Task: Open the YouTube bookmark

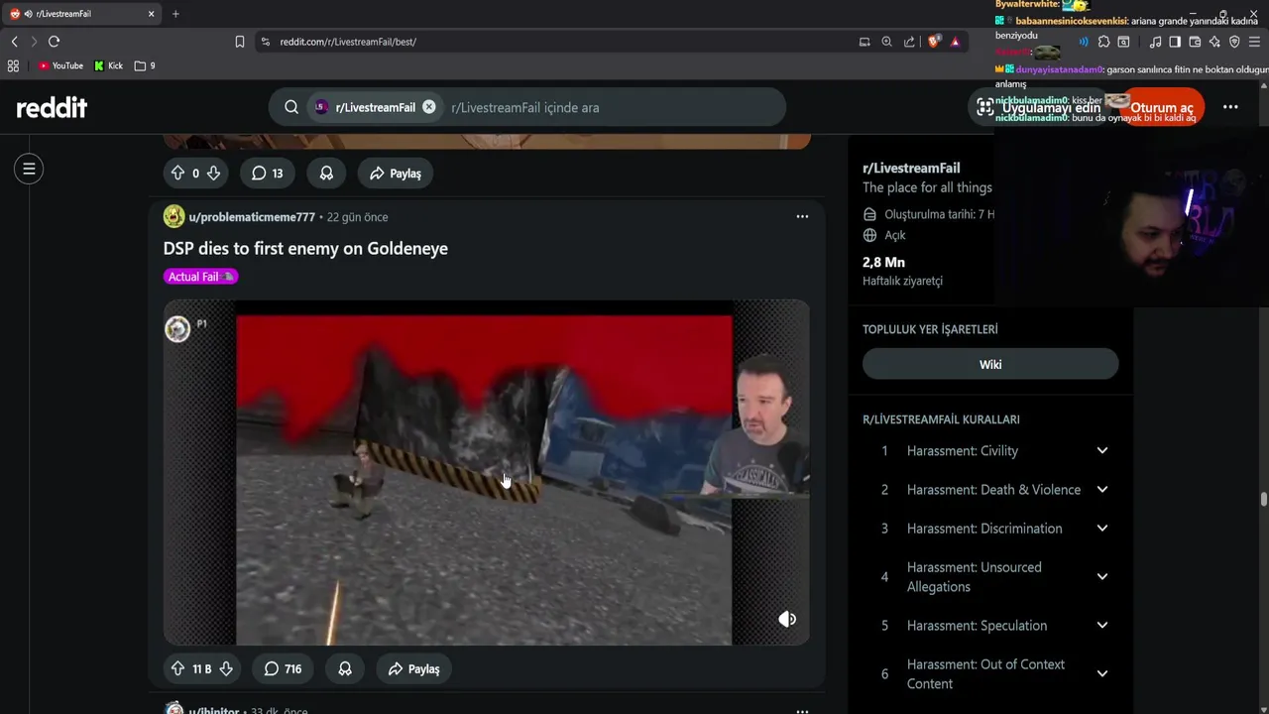Action: [60, 65]
